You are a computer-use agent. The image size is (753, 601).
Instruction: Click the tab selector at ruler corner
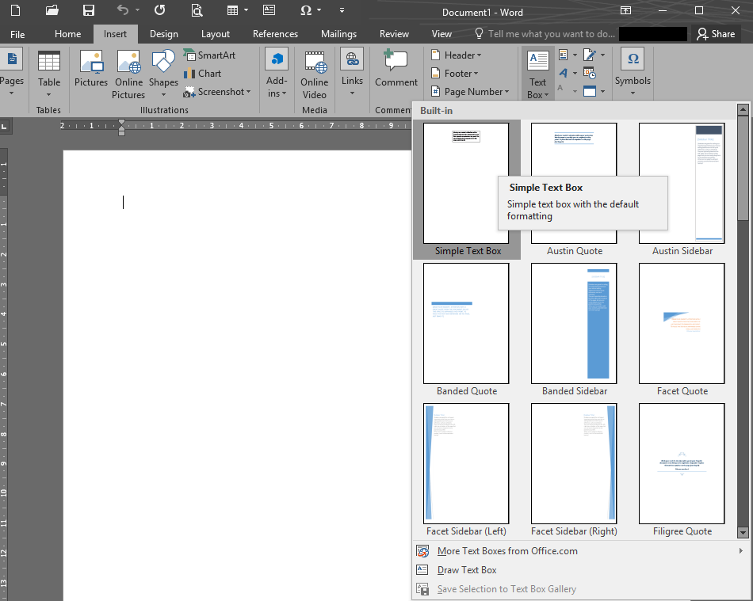tap(4, 126)
